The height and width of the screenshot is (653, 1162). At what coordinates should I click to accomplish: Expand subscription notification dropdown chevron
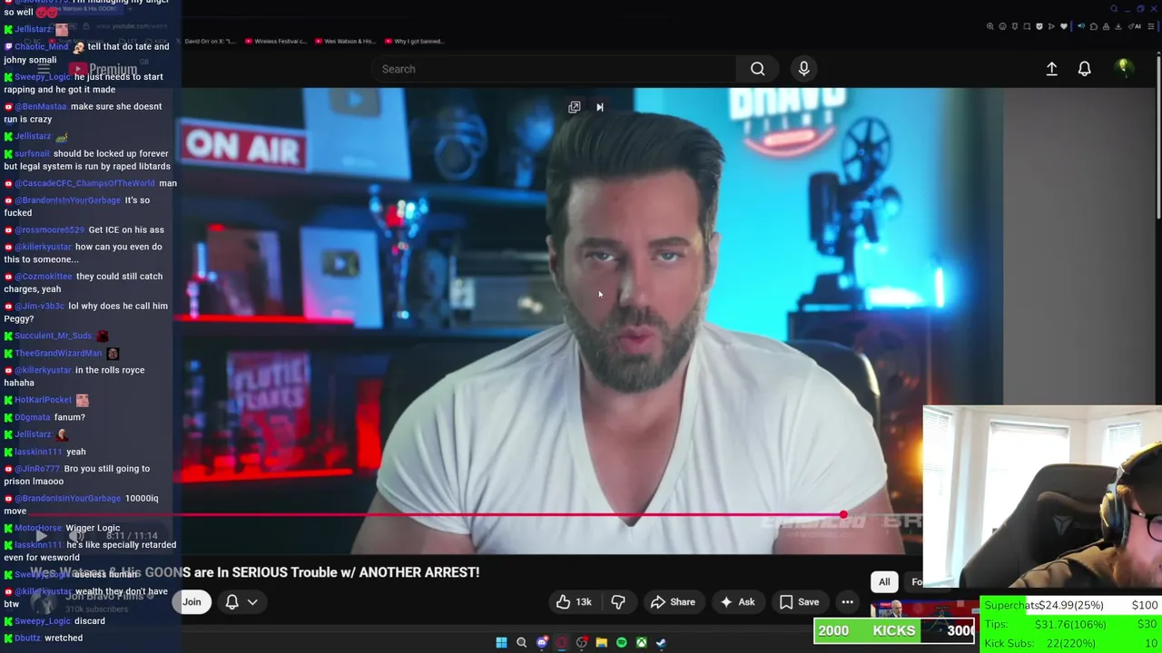pyautogui.click(x=252, y=602)
